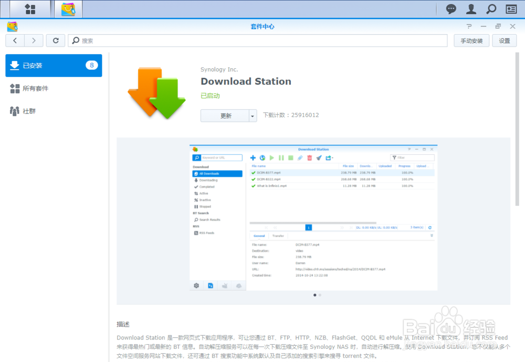The width and height of the screenshot is (525, 362).
Task: Click inside the 搜索 search field
Action: pos(257,40)
